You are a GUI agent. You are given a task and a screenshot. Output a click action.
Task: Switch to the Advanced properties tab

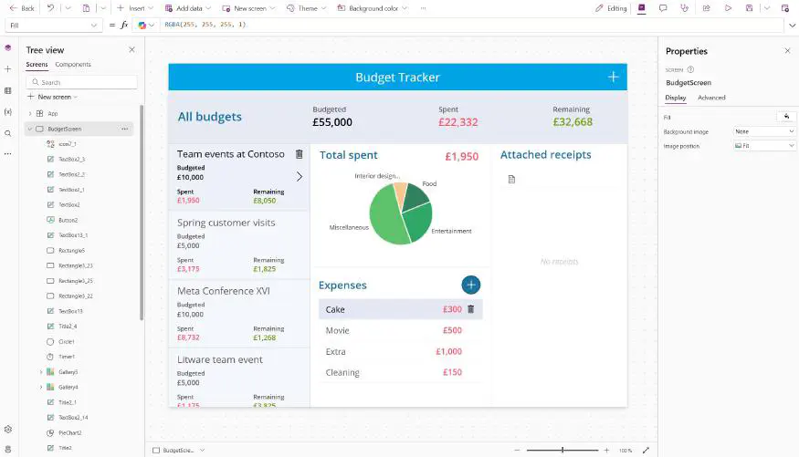click(x=711, y=98)
